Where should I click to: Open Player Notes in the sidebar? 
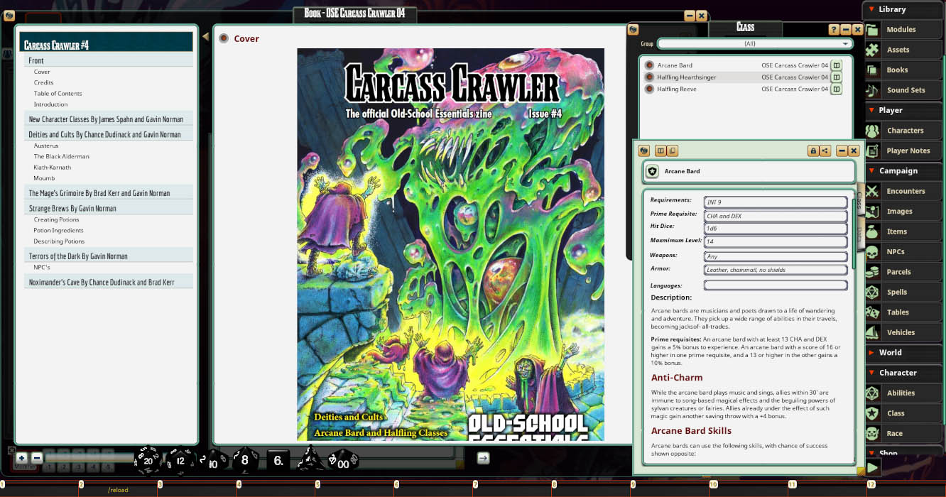click(903, 151)
